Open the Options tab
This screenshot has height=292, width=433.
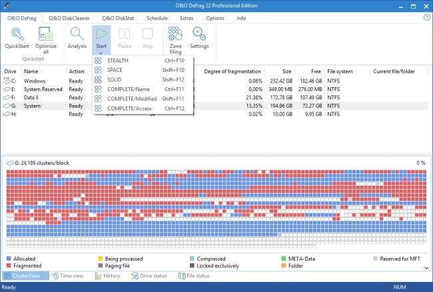coord(215,18)
